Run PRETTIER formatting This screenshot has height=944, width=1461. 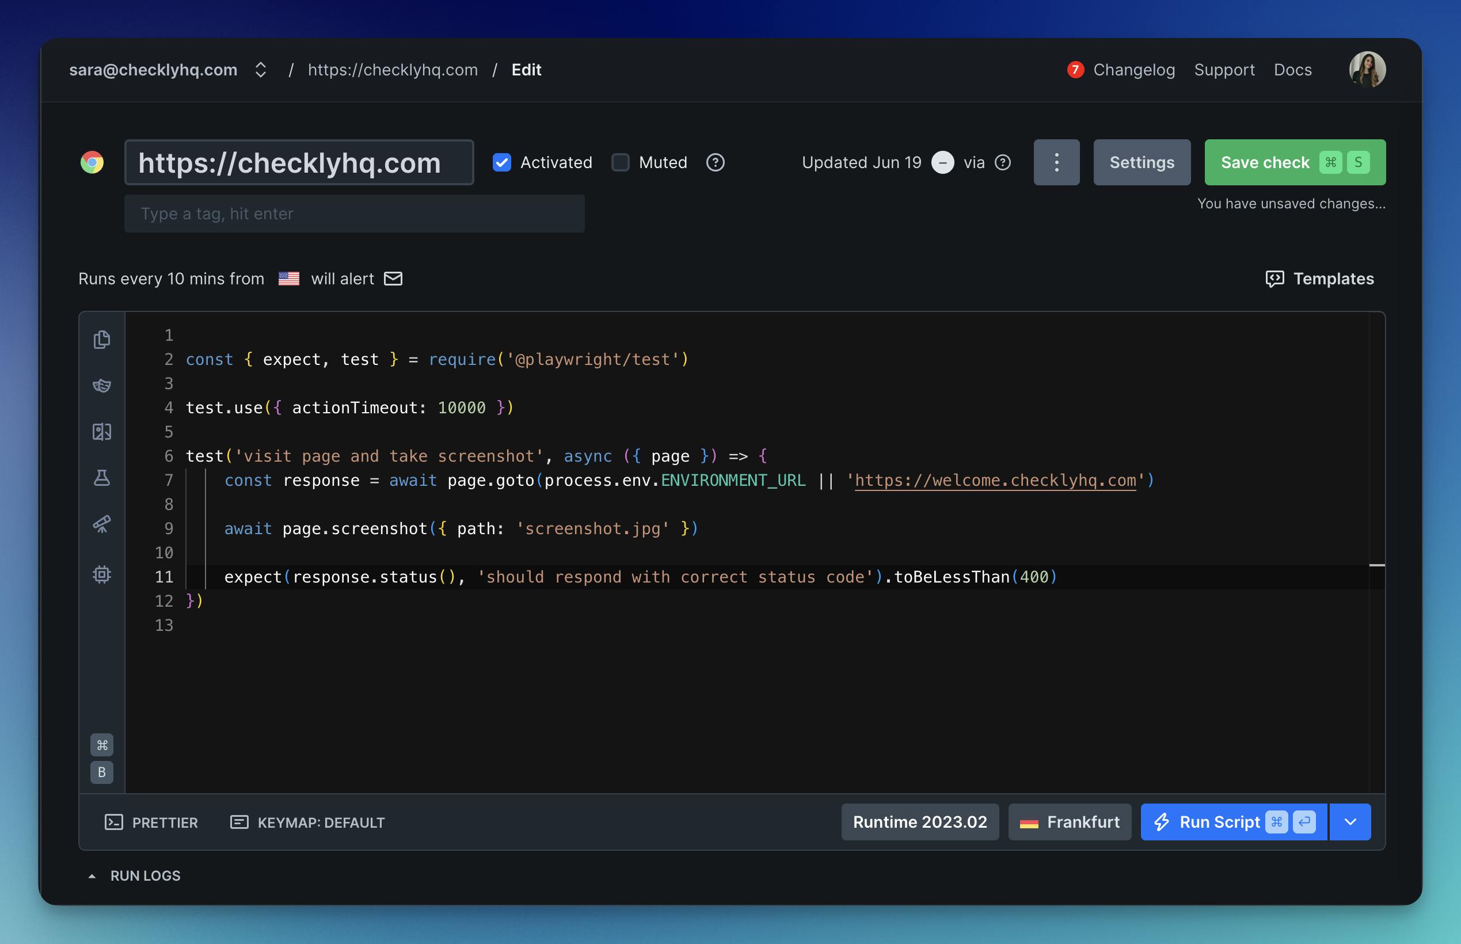(151, 823)
